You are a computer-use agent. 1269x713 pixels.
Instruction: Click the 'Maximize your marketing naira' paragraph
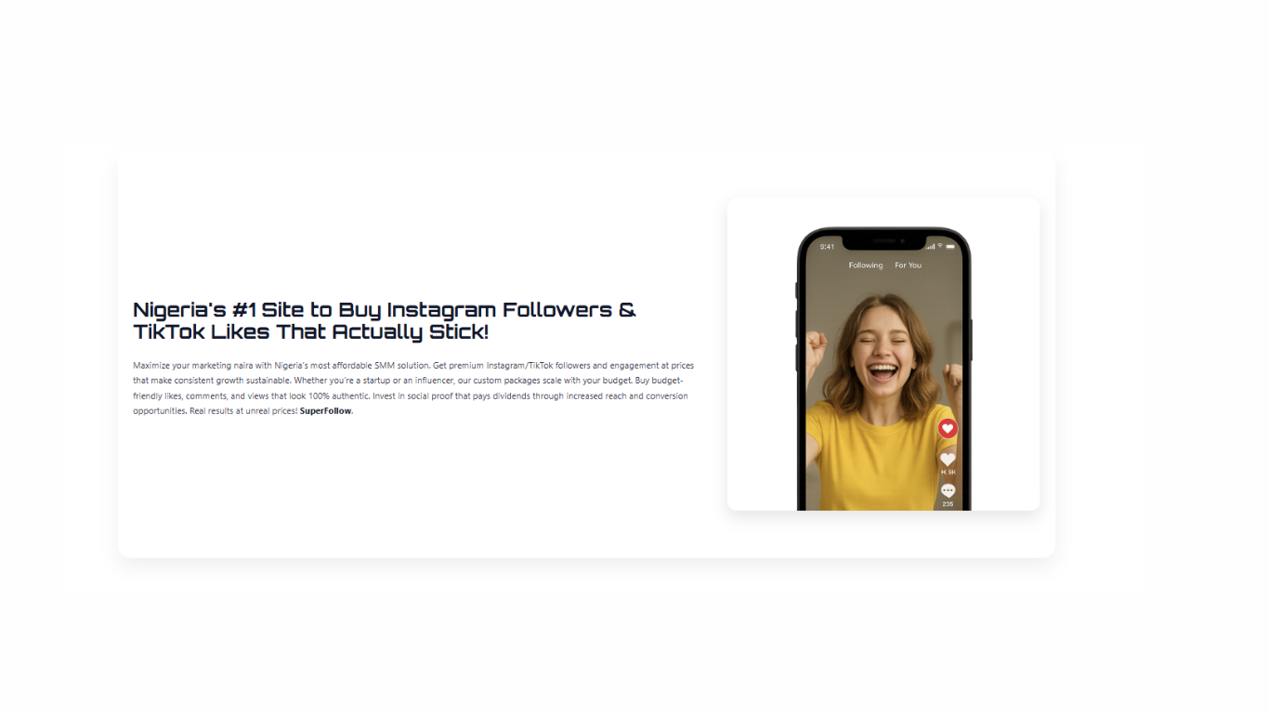413,388
